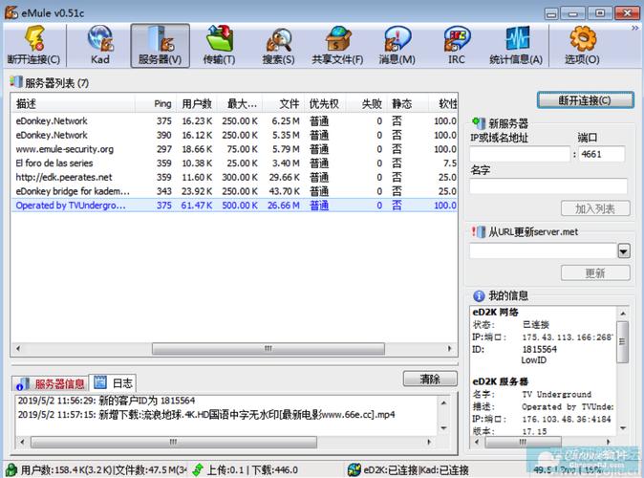This screenshot has height=478, width=644.
Task: Open the 传输(T) transfers view
Action: pos(220,45)
